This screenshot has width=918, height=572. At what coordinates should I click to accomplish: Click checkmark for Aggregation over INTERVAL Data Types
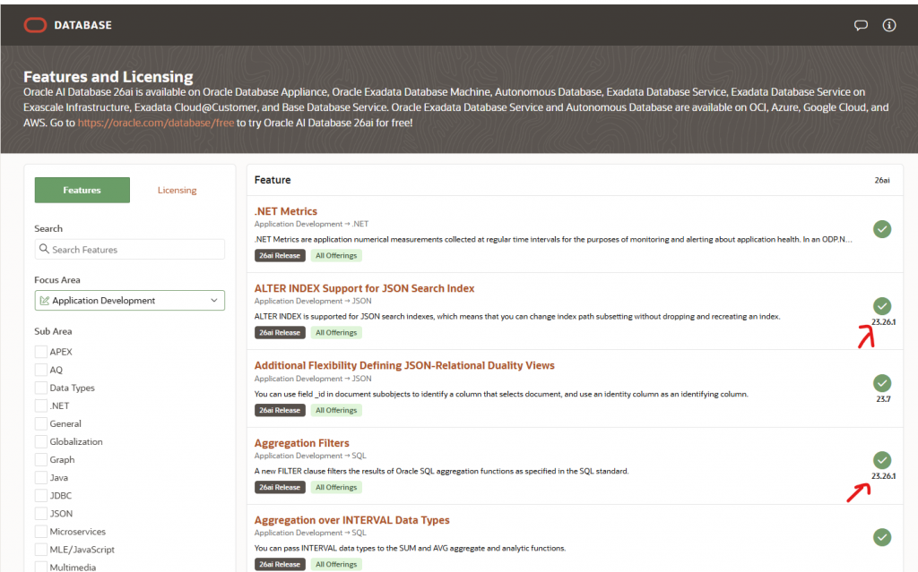click(882, 537)
